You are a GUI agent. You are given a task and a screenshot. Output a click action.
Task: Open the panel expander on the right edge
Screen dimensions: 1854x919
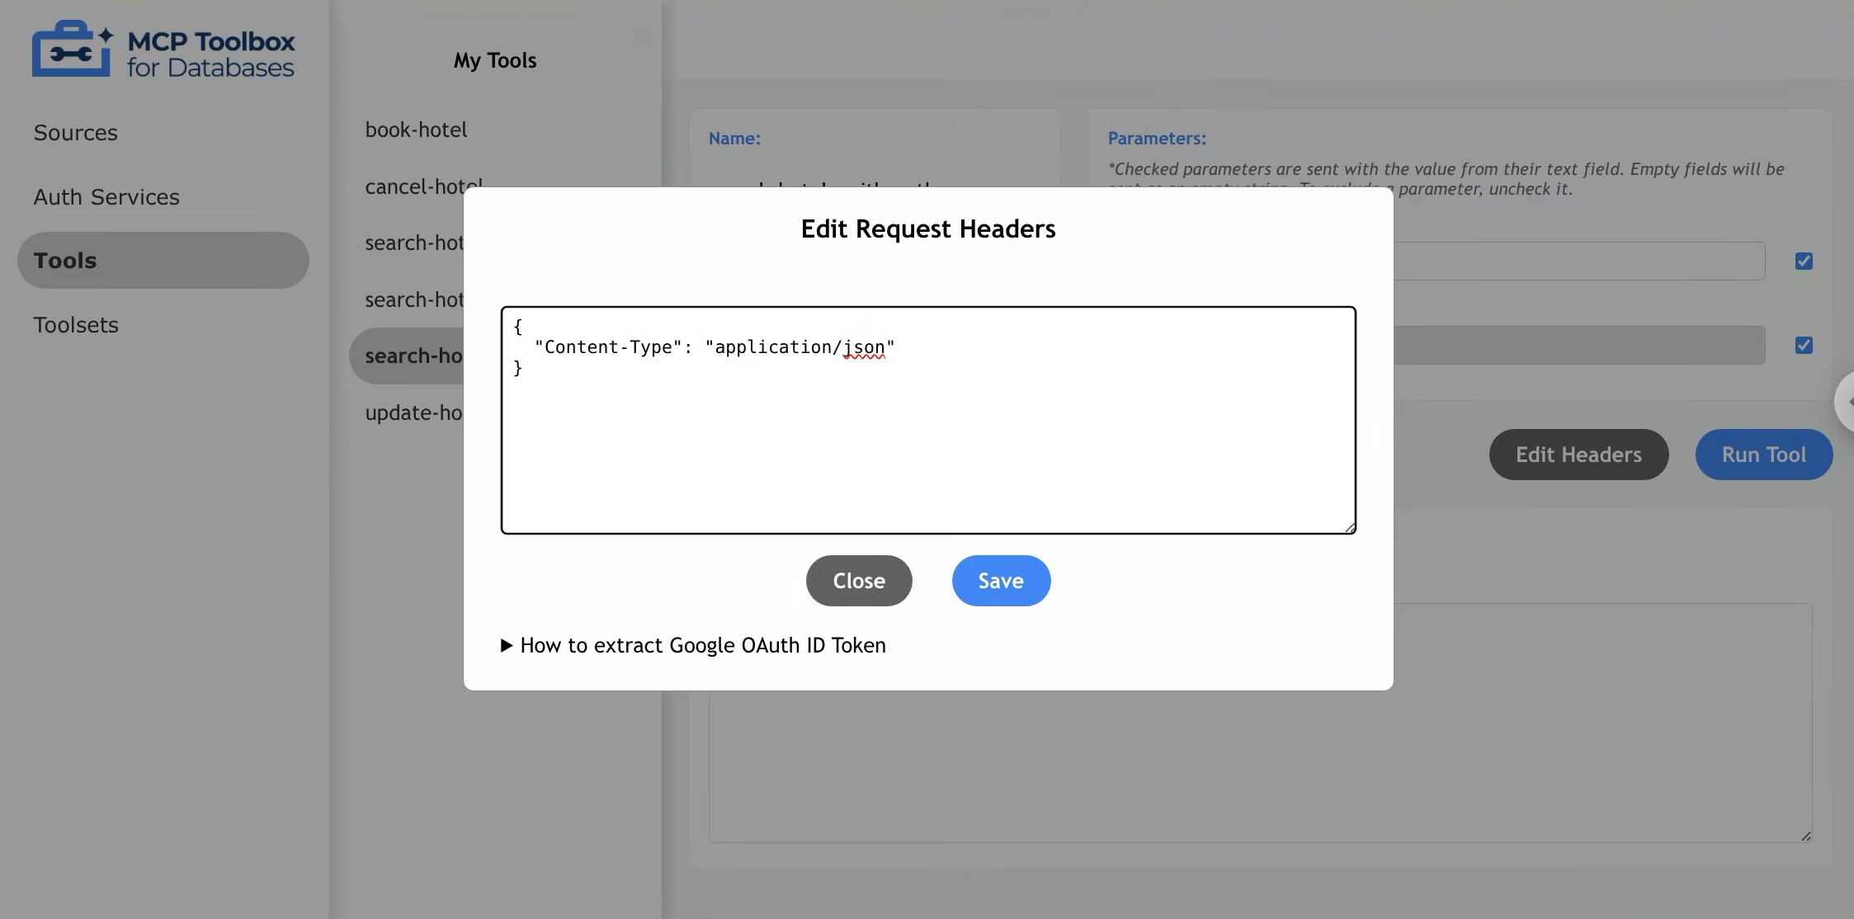pyautogui.click(x=1847, y=402)
